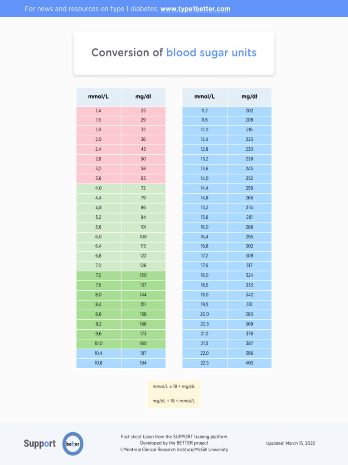Click the Support logo text
Image resolution: width=348 pixels, height=465 pixels.
point(40,444)
